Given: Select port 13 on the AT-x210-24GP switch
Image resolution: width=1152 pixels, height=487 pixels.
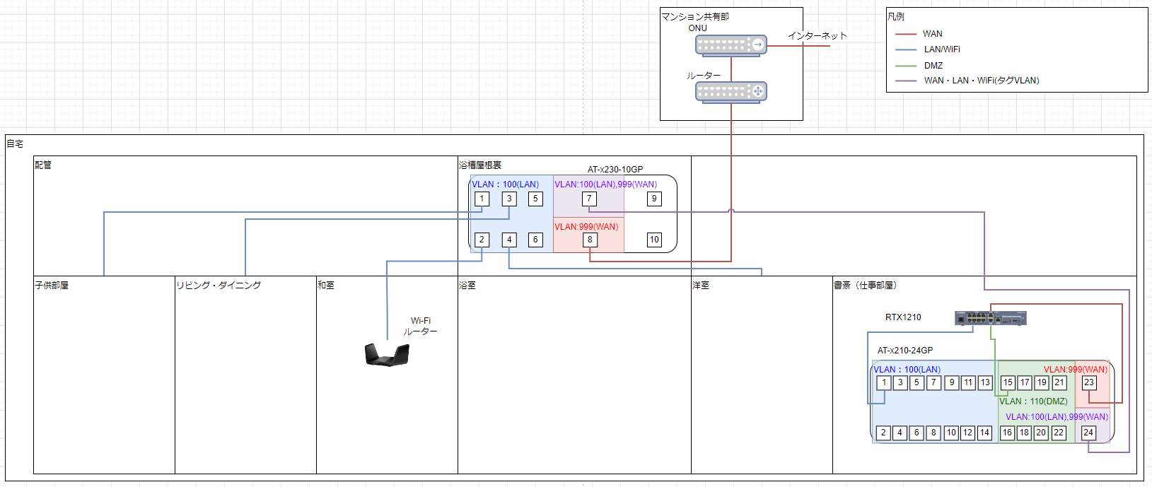Looking at the screenshot, I should [x=985, y=382].
